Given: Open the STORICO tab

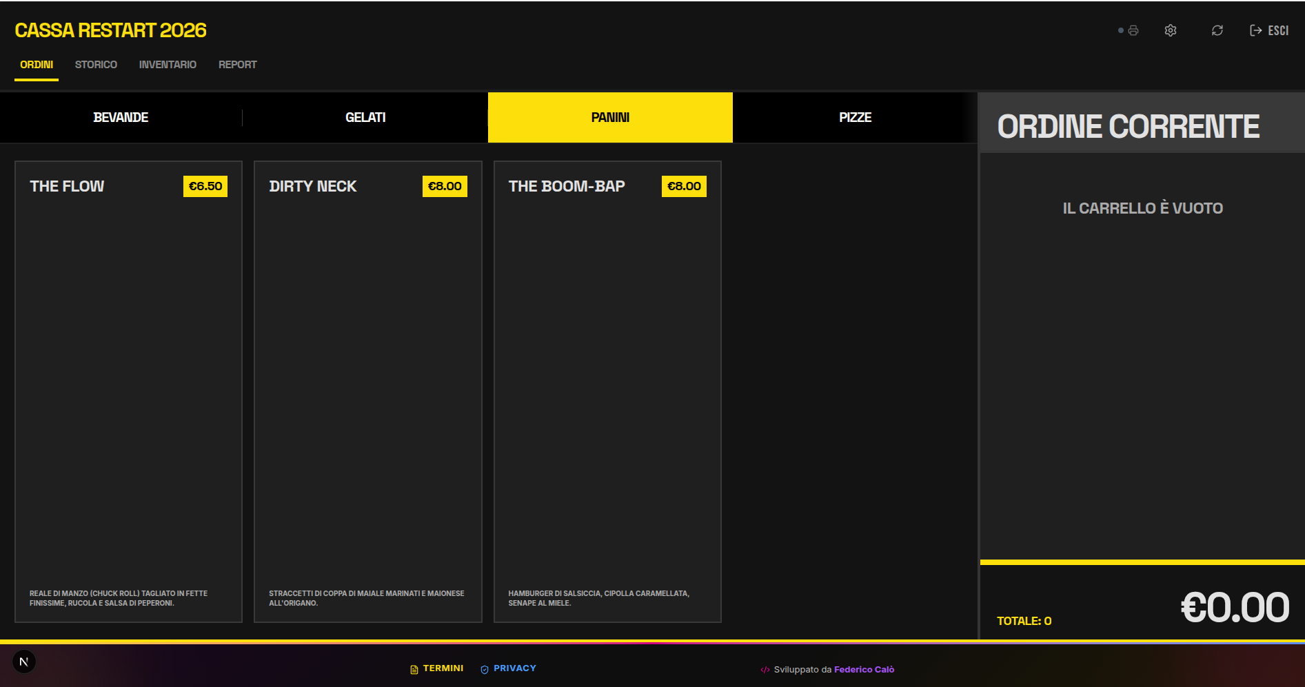Looking at the screenshot, I should 96,65.
